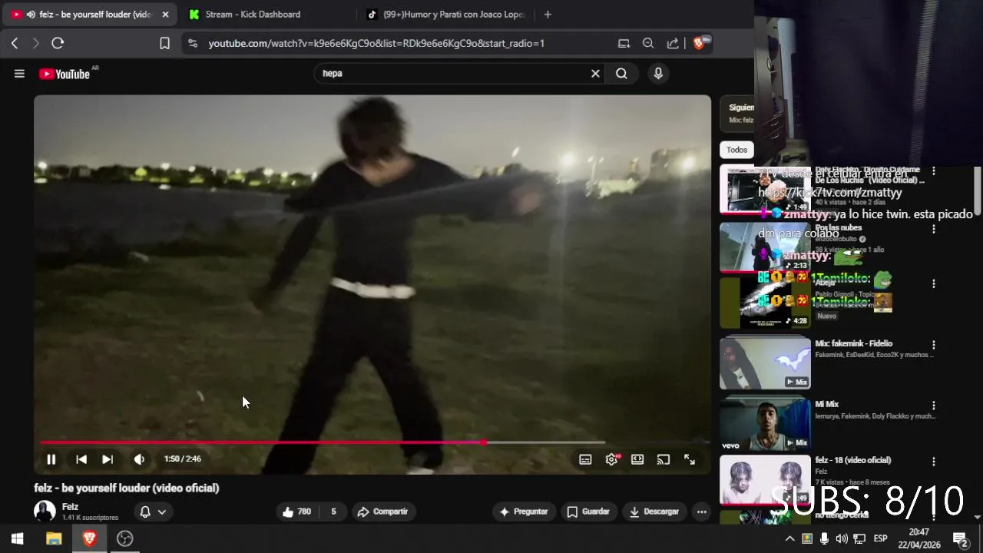
Task: Save video with Guardar button
Action: [588, 512]
